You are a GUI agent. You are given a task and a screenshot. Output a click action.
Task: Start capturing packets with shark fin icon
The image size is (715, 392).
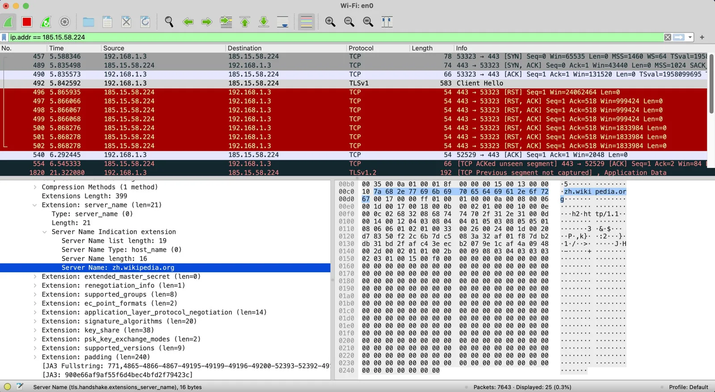[x=8, y=21]
